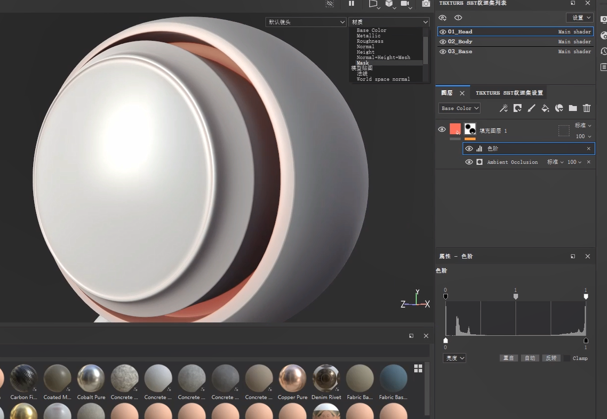The height and width of the screenshot is (419, 607).
Task: Remove the Ambient Occlusion effect with its X
Action: click(589, 162)
